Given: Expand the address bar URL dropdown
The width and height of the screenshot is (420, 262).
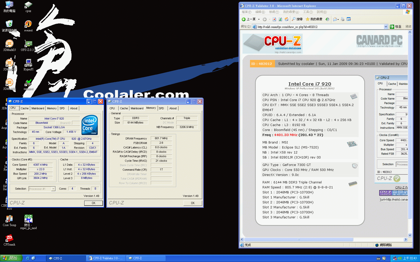Looking at the screenshot, I should [386, 27].
